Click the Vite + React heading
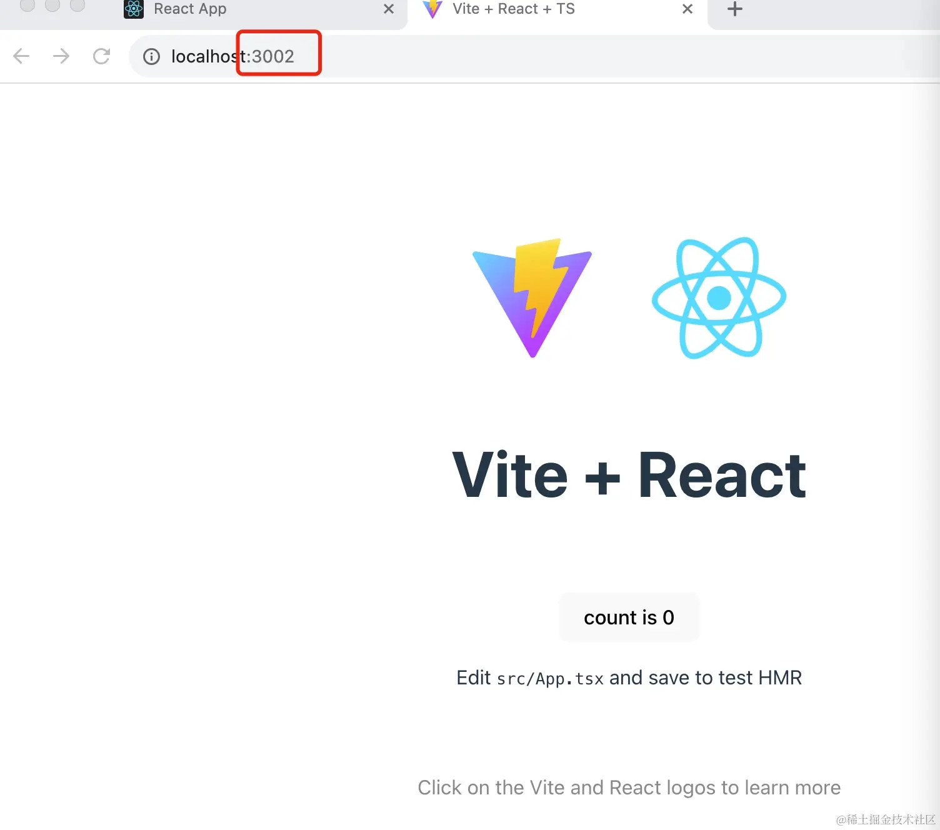The image size is (940, 830). (629, 476)
